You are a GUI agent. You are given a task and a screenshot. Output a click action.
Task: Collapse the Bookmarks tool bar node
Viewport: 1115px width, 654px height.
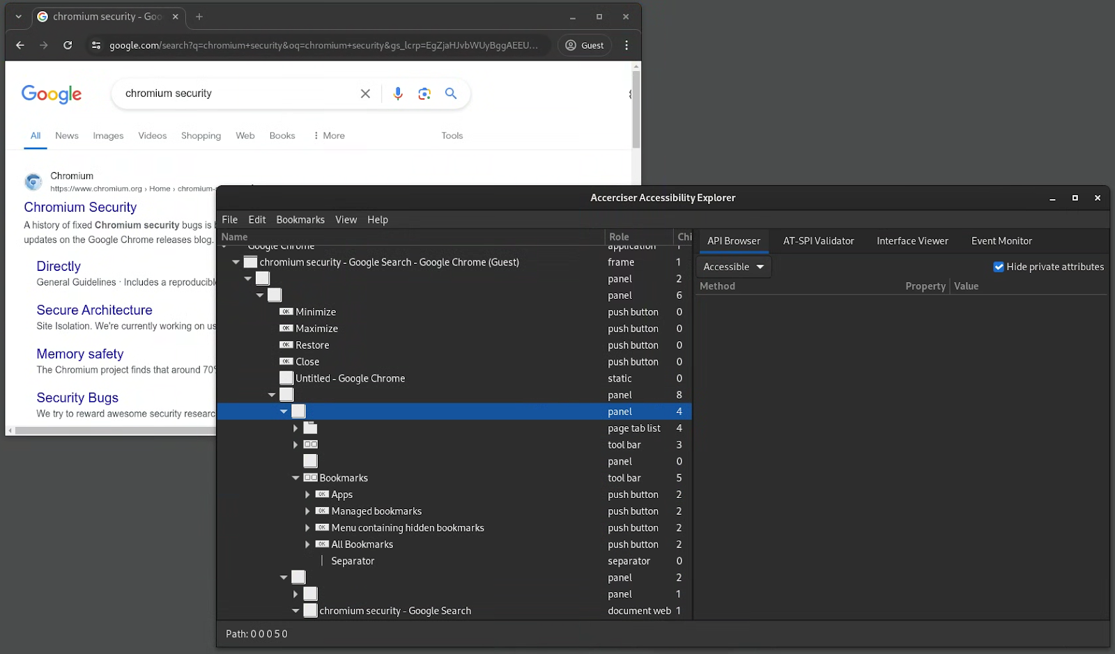295,478
